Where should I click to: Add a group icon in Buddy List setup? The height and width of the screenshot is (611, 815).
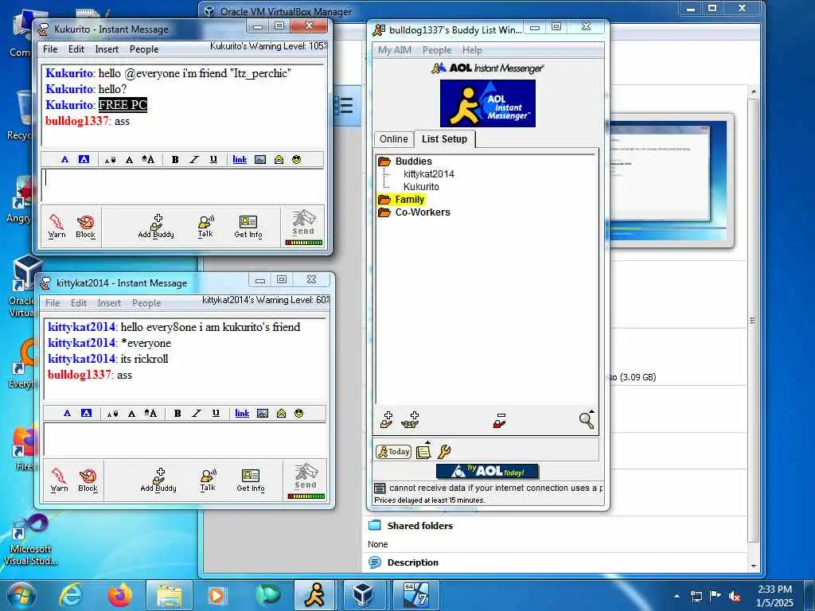410,420
